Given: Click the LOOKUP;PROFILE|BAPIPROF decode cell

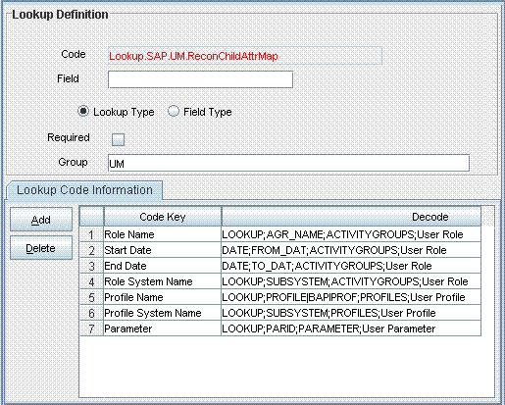Looking at the screenshot, I should tap(351, 297).
